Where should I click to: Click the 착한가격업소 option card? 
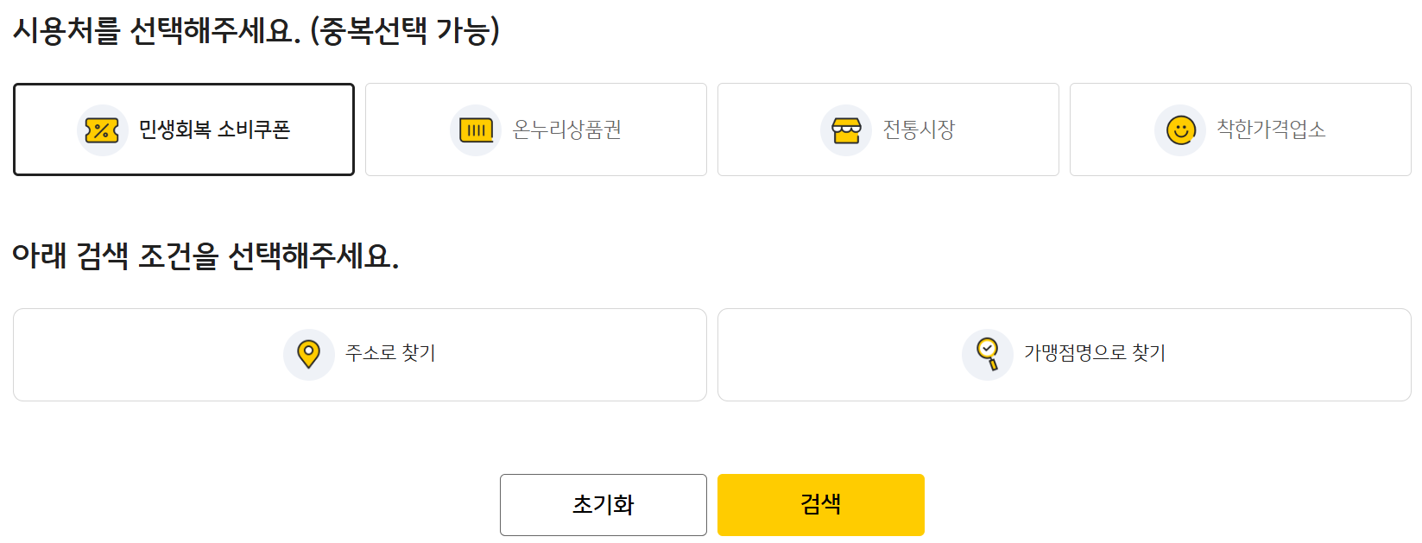pos(1240,129)
